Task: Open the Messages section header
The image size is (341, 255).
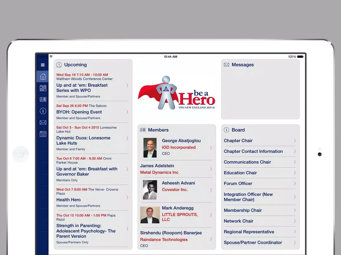Action: (243, 65)
